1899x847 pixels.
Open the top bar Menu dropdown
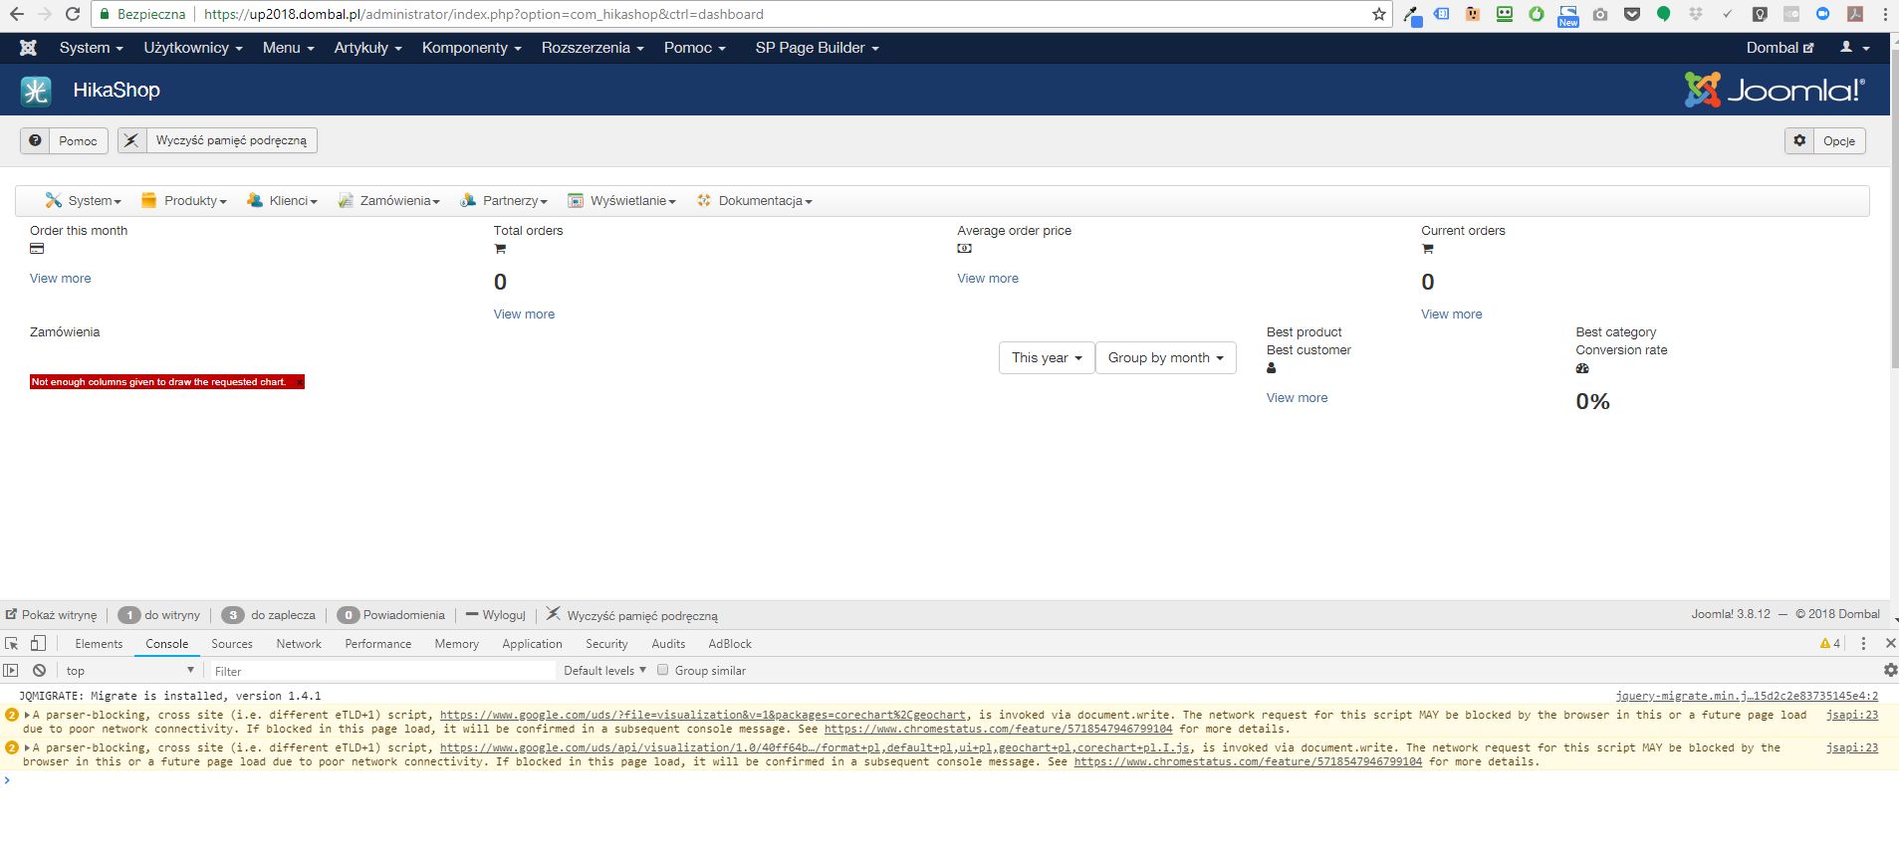pyautogui.click(x=289, y=48)
